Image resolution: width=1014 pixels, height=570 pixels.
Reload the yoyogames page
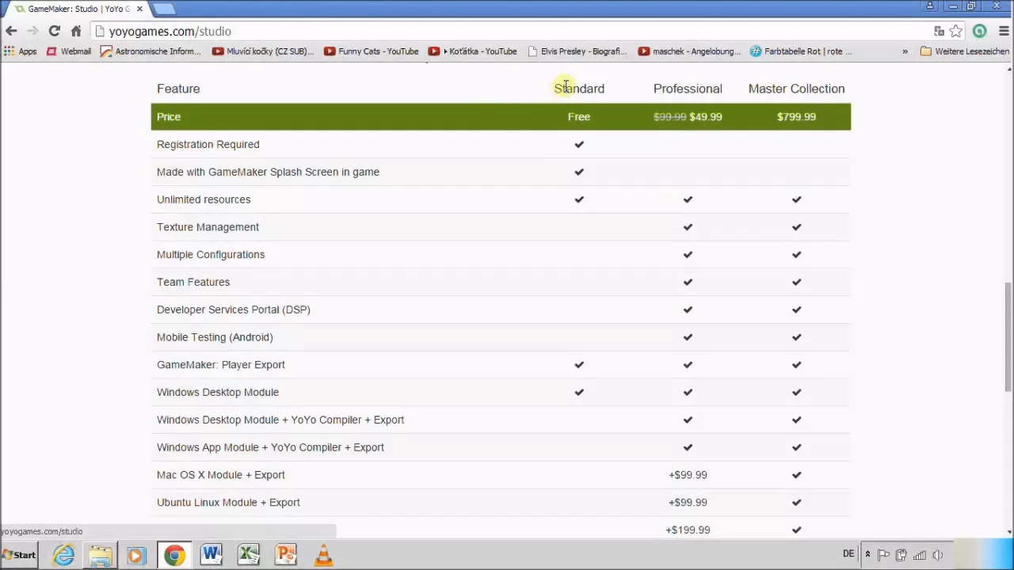click(54, 31)
